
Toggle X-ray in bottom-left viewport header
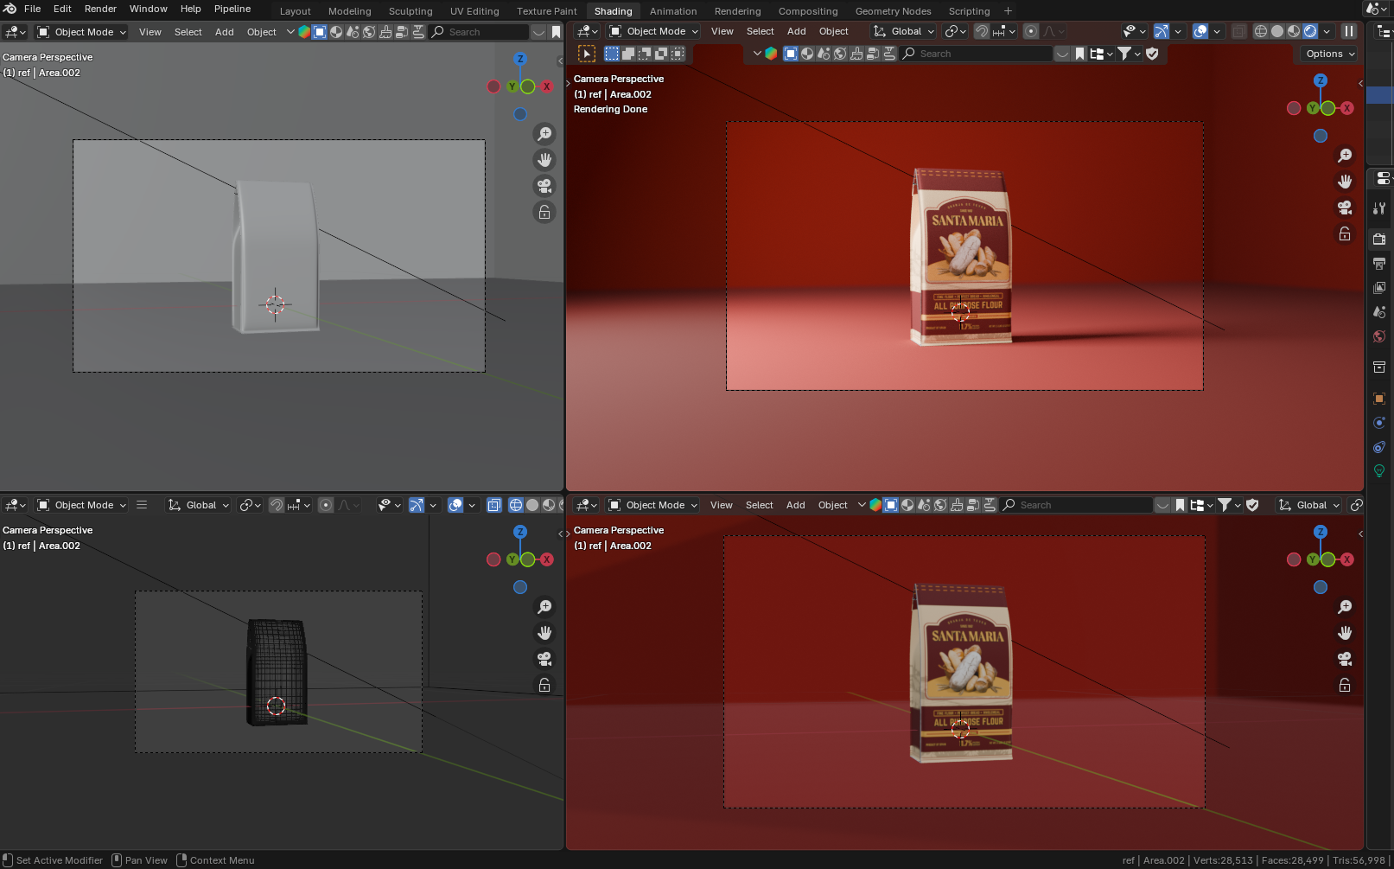pyautogui.click(x=494, y=505)
